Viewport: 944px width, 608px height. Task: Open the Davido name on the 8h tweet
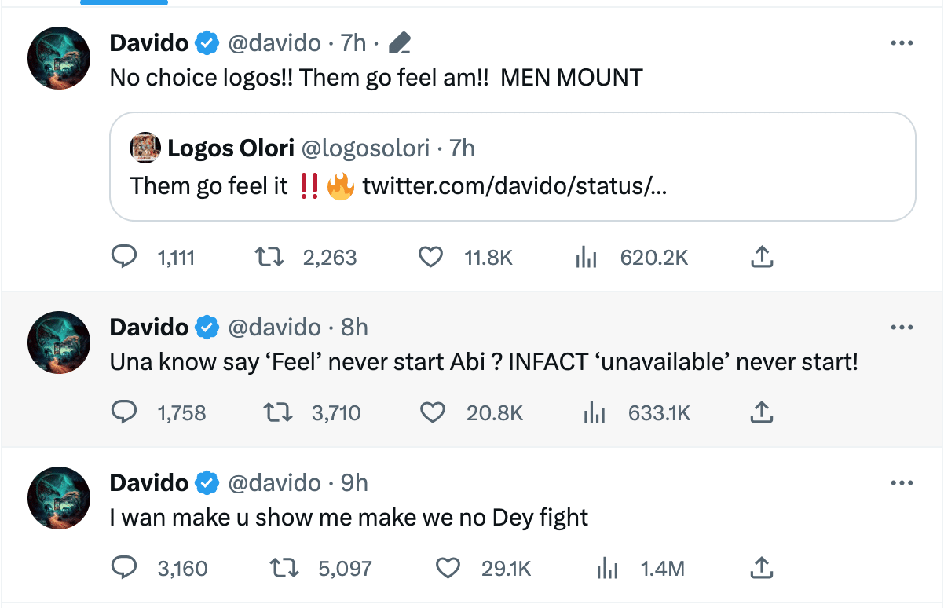(x=149, y=327)
